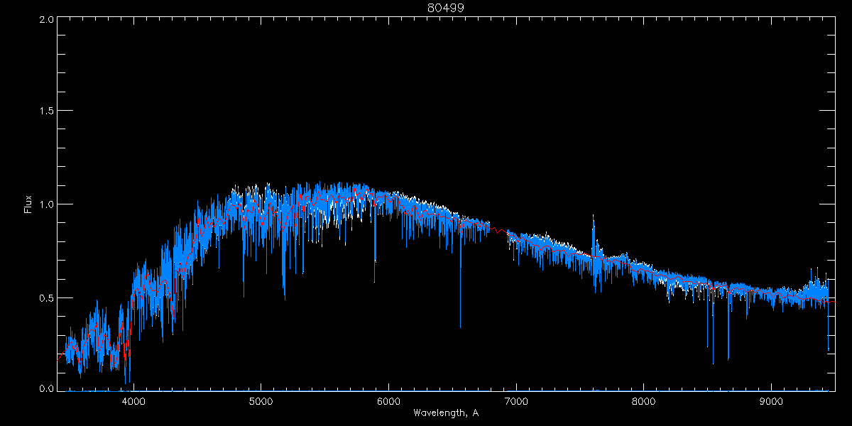The height and width of the screenshot is (426, 852).
Task: Click the 2.0 flux tick label
Action: tap(46, 20)
